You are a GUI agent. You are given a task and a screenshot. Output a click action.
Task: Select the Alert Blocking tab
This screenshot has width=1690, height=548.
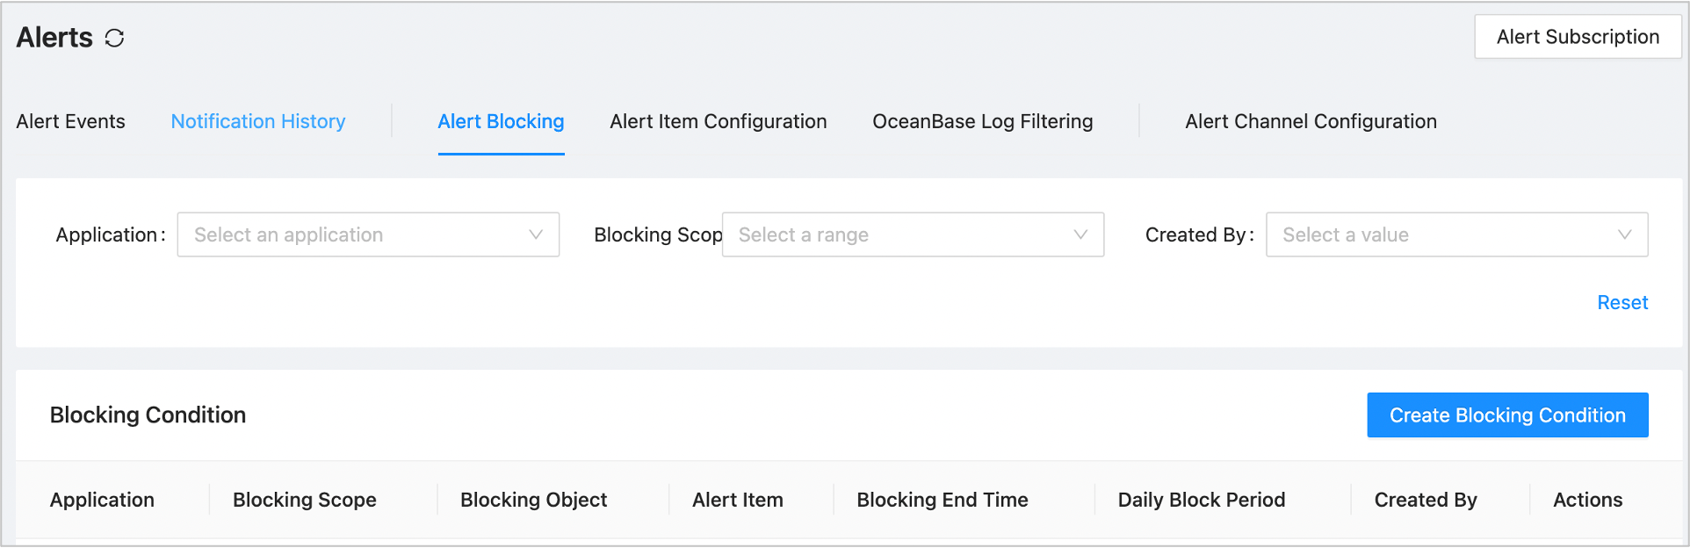click(x=501, y=121)
